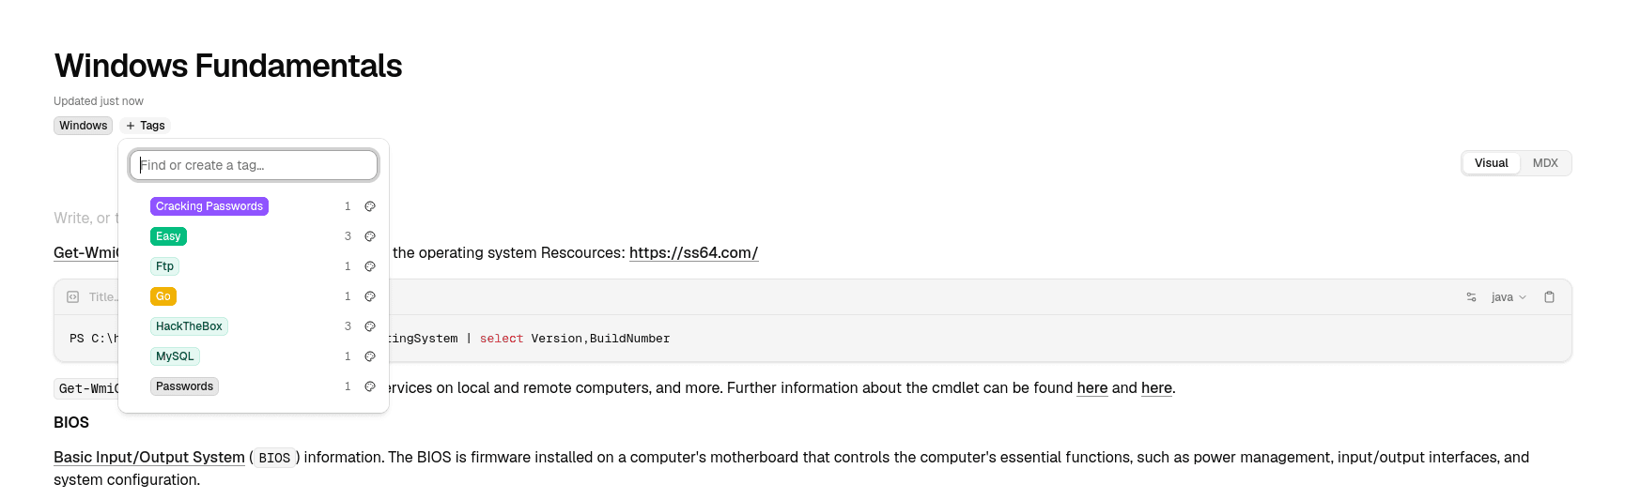The height and width of the screenshot is (499, 1625).
Task: Open code block settings sliders icon
Action: pos(1471,297)
